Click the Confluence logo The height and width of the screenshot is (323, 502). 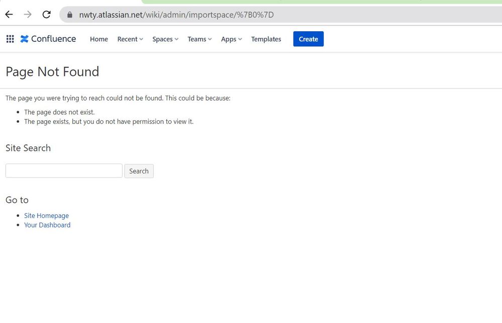click(x=48, y=39)
